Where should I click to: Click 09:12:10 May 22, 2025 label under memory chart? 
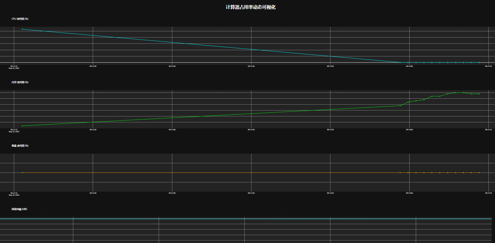coord(14,131)
